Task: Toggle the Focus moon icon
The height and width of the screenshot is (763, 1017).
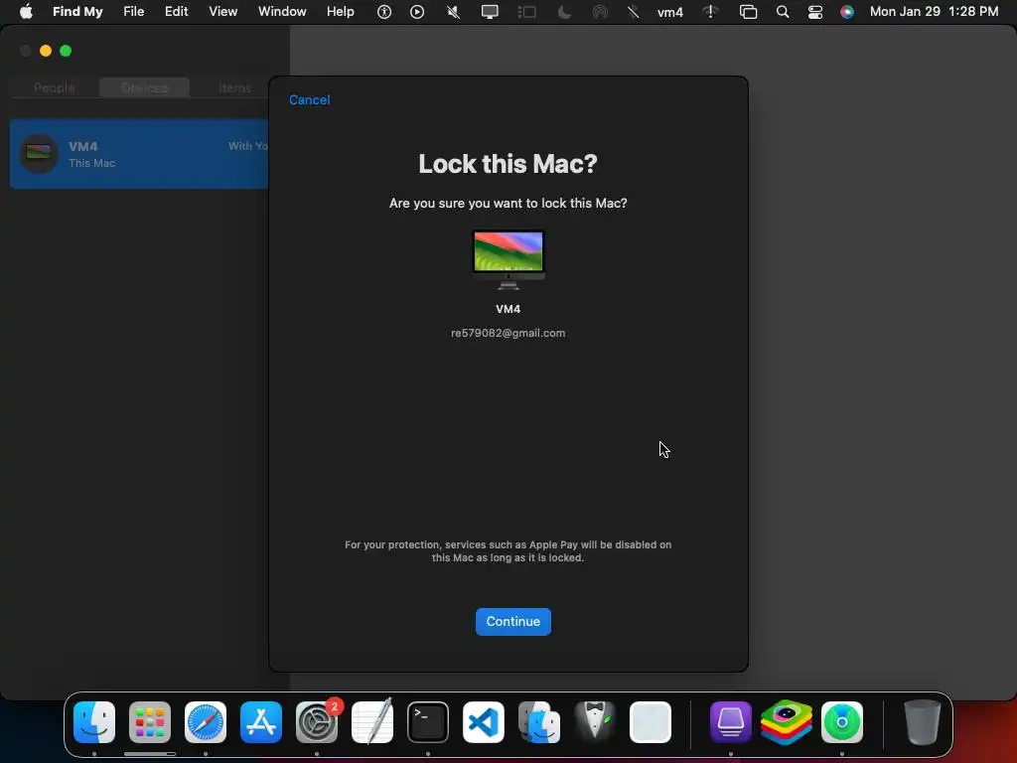Action: click(564, 12)
